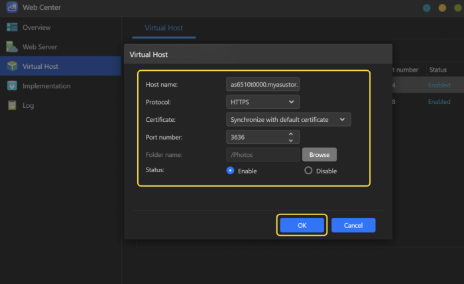Select the Enable status radio button
The image size is (464, 284).
pyautogui.click(x=231, y=170)
